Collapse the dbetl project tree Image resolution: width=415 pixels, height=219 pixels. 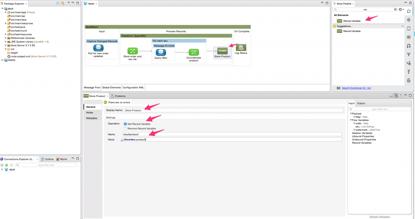3,8
